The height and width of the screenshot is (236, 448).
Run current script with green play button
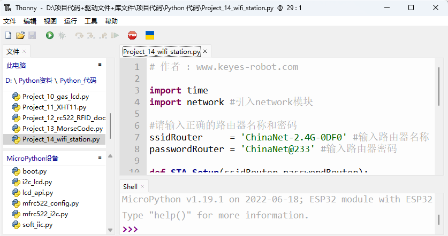(x=50, y=35)
